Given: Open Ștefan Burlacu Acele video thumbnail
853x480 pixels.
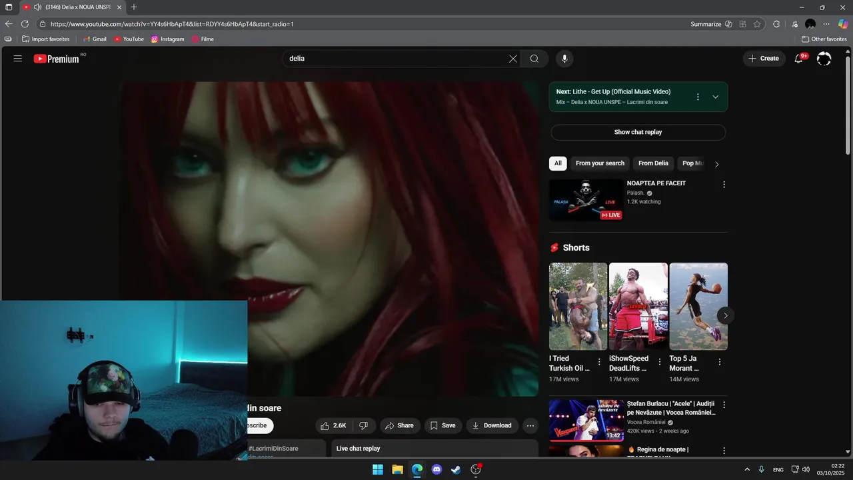Looking at the screenshot, I should click(586, 420).
